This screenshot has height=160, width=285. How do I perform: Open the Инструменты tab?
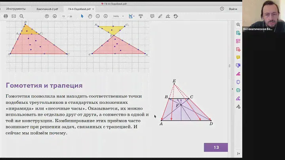pyautogui.click(x=16, y=9)
